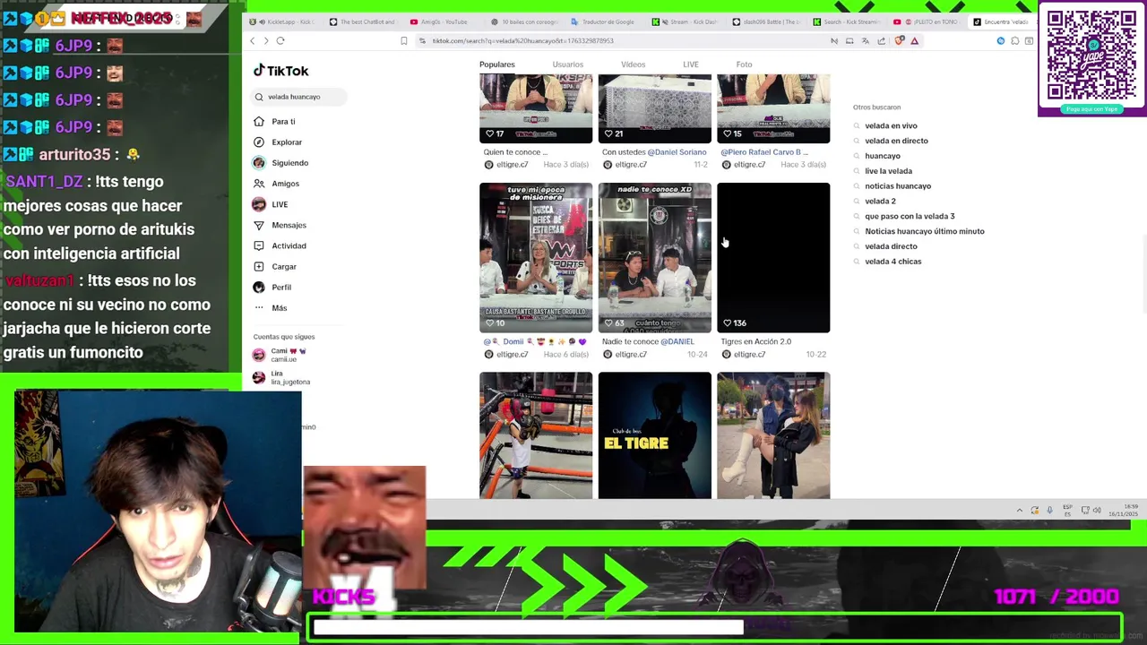Click suggested search 'velada en directo'
Viewport: 1147px width, 645px height.
tap(896, 141)
